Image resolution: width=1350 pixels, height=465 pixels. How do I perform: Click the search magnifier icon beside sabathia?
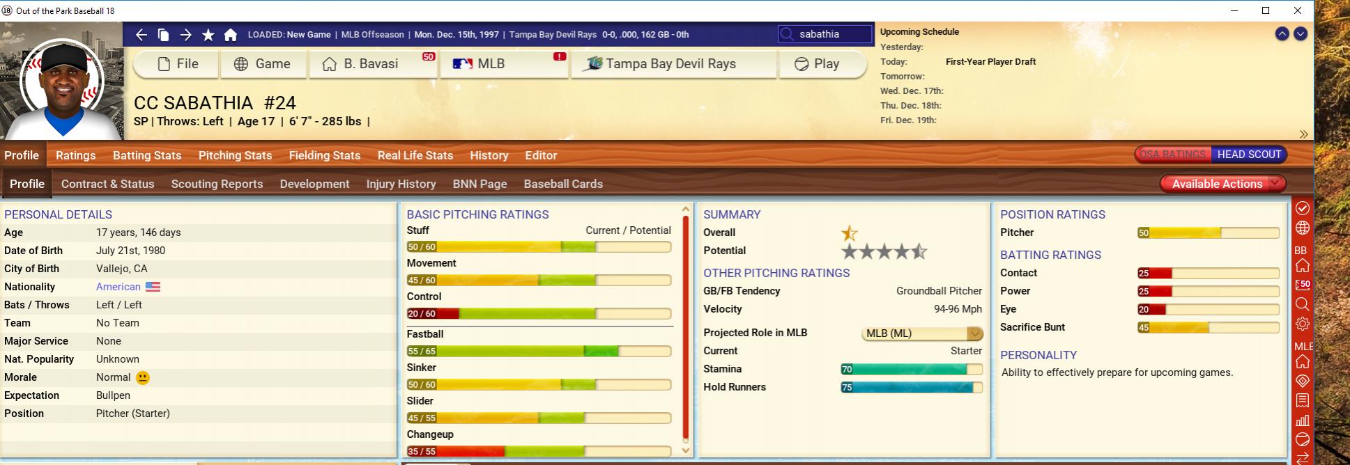click(x=787, y=34)
